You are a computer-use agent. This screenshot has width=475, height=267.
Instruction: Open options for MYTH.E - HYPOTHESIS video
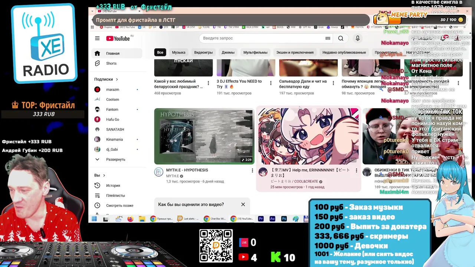point(252,171)
